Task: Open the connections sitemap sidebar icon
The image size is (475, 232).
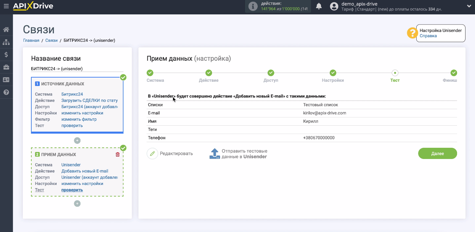Action: (x=6, y=42)
